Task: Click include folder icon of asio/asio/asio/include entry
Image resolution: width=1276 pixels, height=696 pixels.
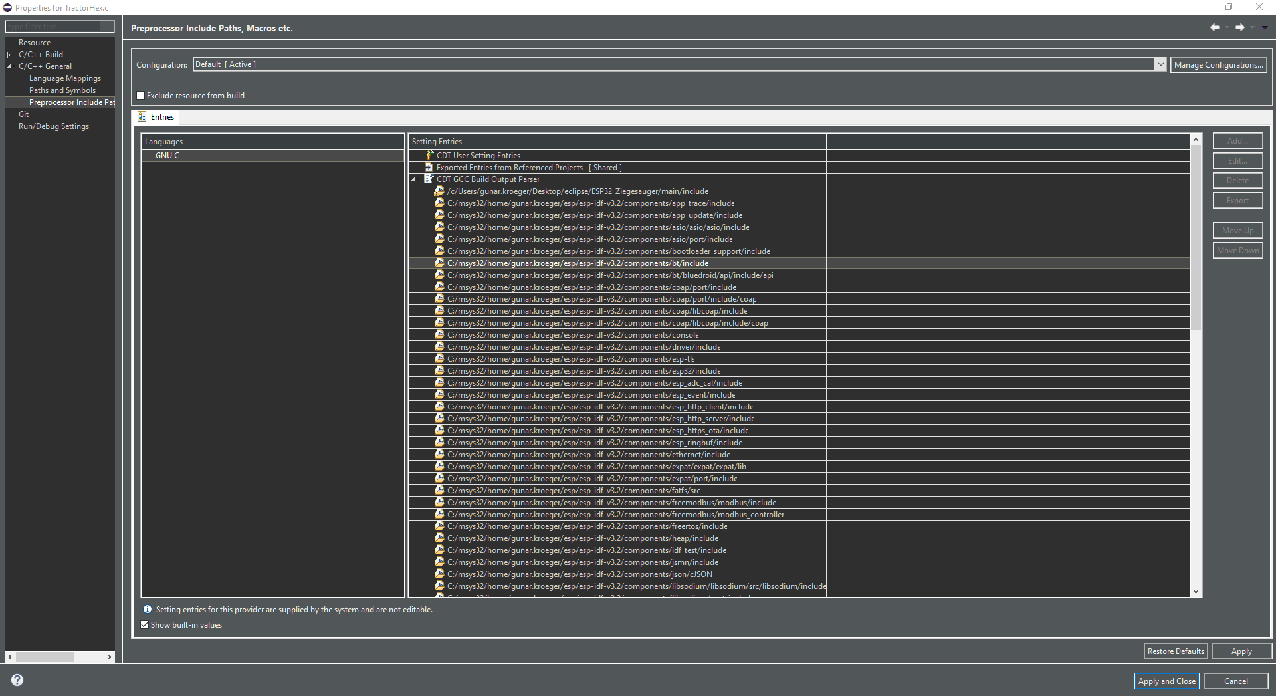Action: click(439, 227)
